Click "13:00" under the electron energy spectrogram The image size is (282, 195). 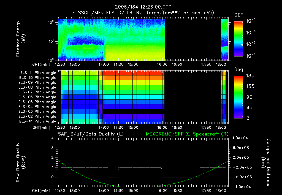pos(74,64)
